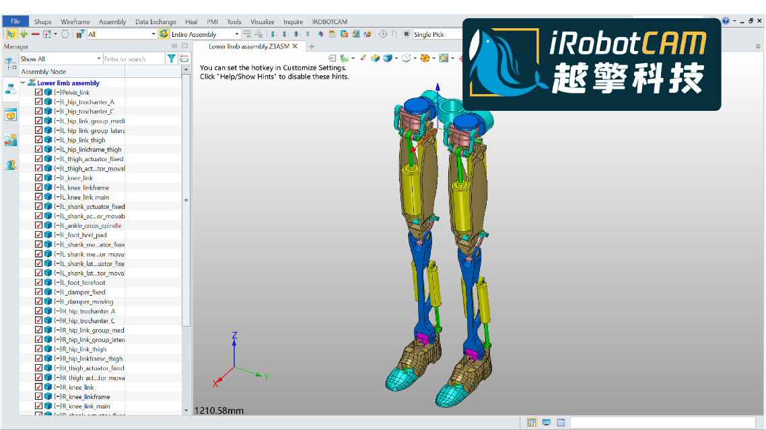Open the 'Entire Assembly' scope dropdown
Screen dimensions: 766x430
(236, 34)
